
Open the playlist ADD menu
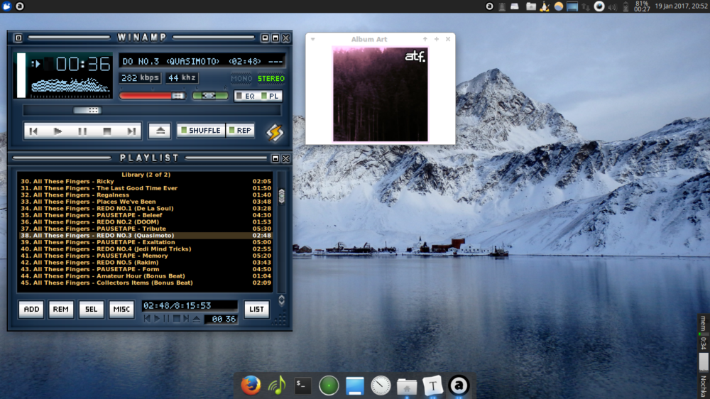(x=31, y=310)
